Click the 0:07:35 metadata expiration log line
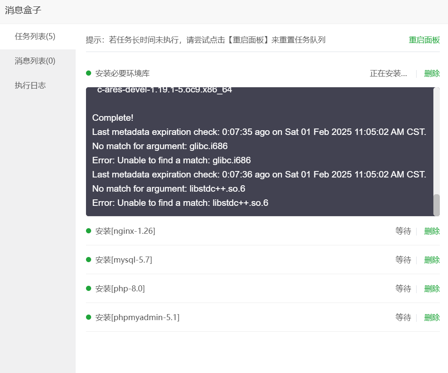 click(259, 132)
